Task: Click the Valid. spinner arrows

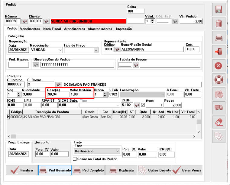Action: (153, 21)
